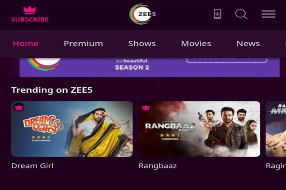Tap the pink crown Subscribe icon
This screenshot has height=190, width=286.
click(x=30, y=10)
